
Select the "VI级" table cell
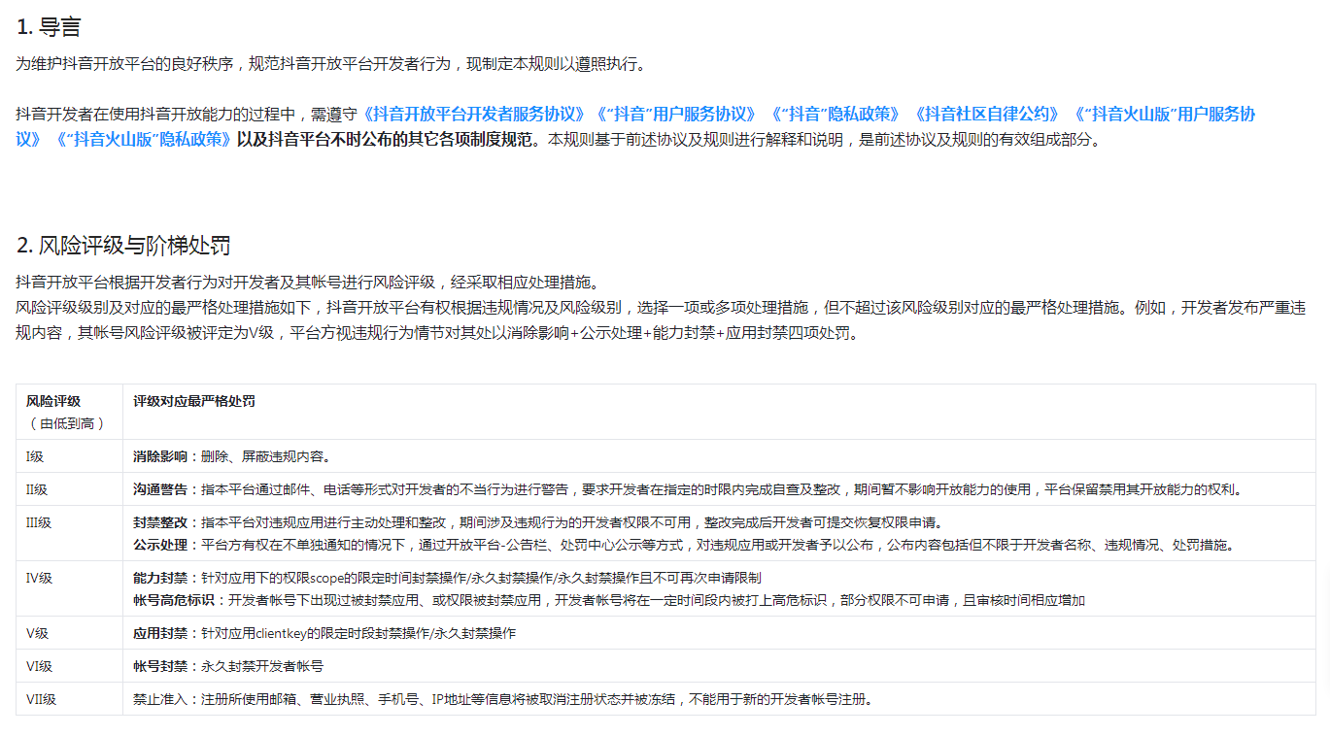click(x=69, y=665)
